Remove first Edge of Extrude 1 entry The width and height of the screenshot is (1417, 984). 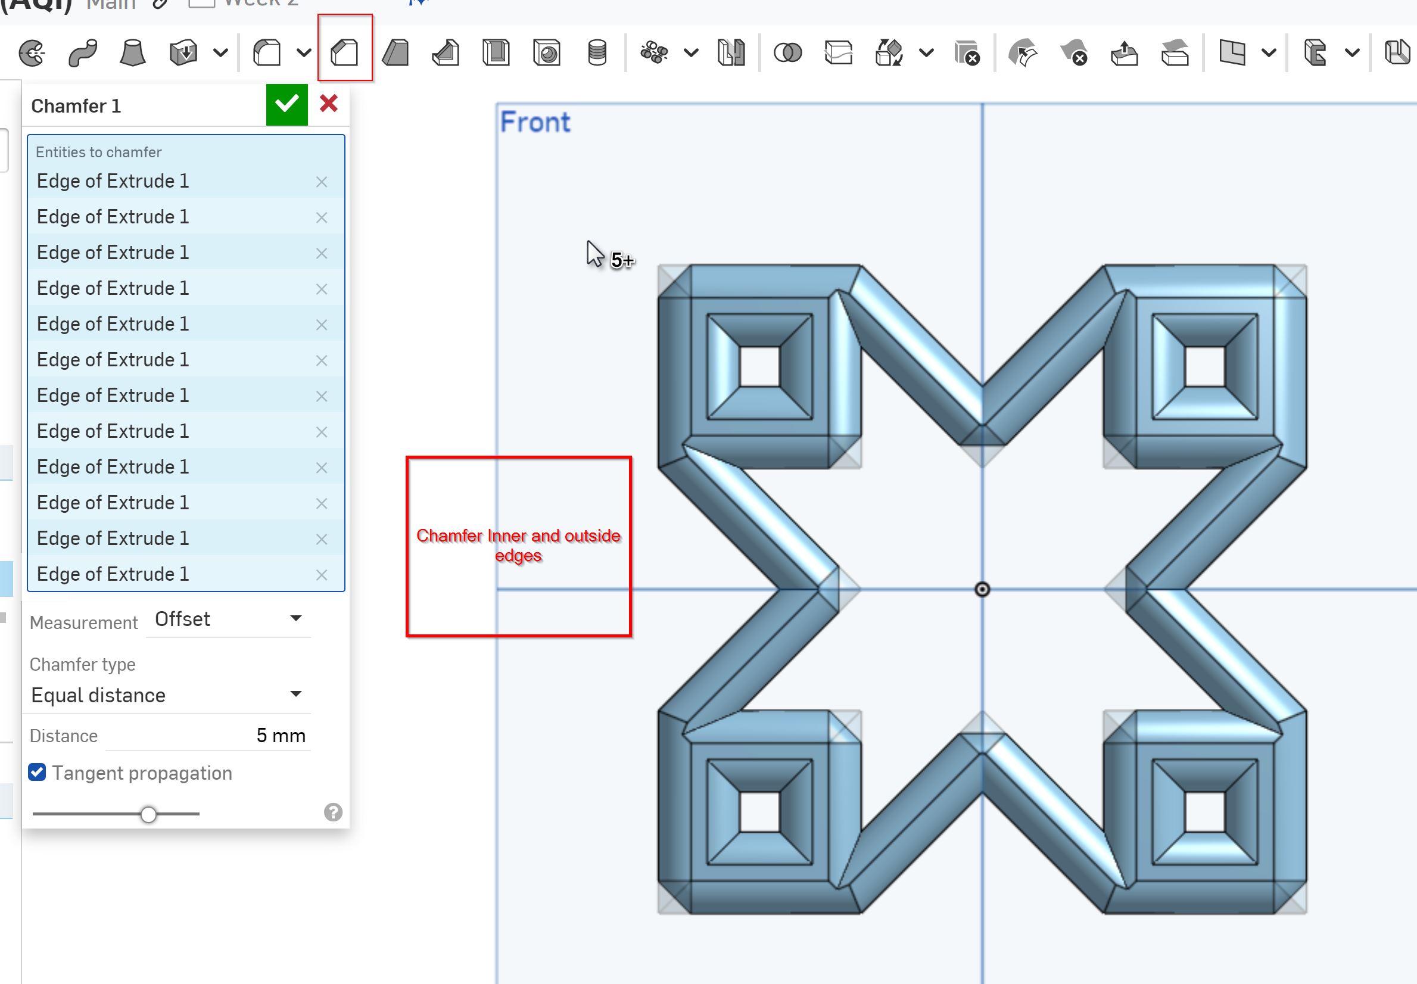click(322, 181)
